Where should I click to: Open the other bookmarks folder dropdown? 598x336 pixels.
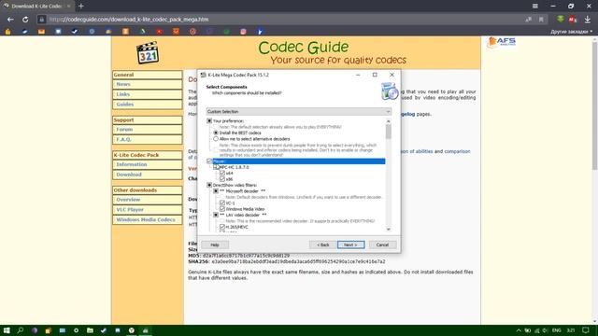point(571,32)
